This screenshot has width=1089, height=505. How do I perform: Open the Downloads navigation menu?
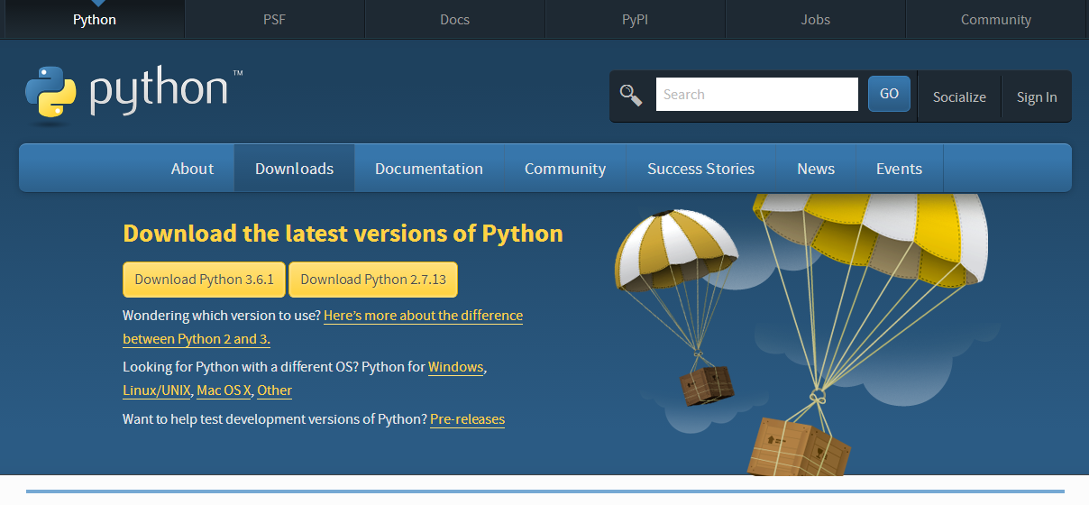(x=294, y=169)
